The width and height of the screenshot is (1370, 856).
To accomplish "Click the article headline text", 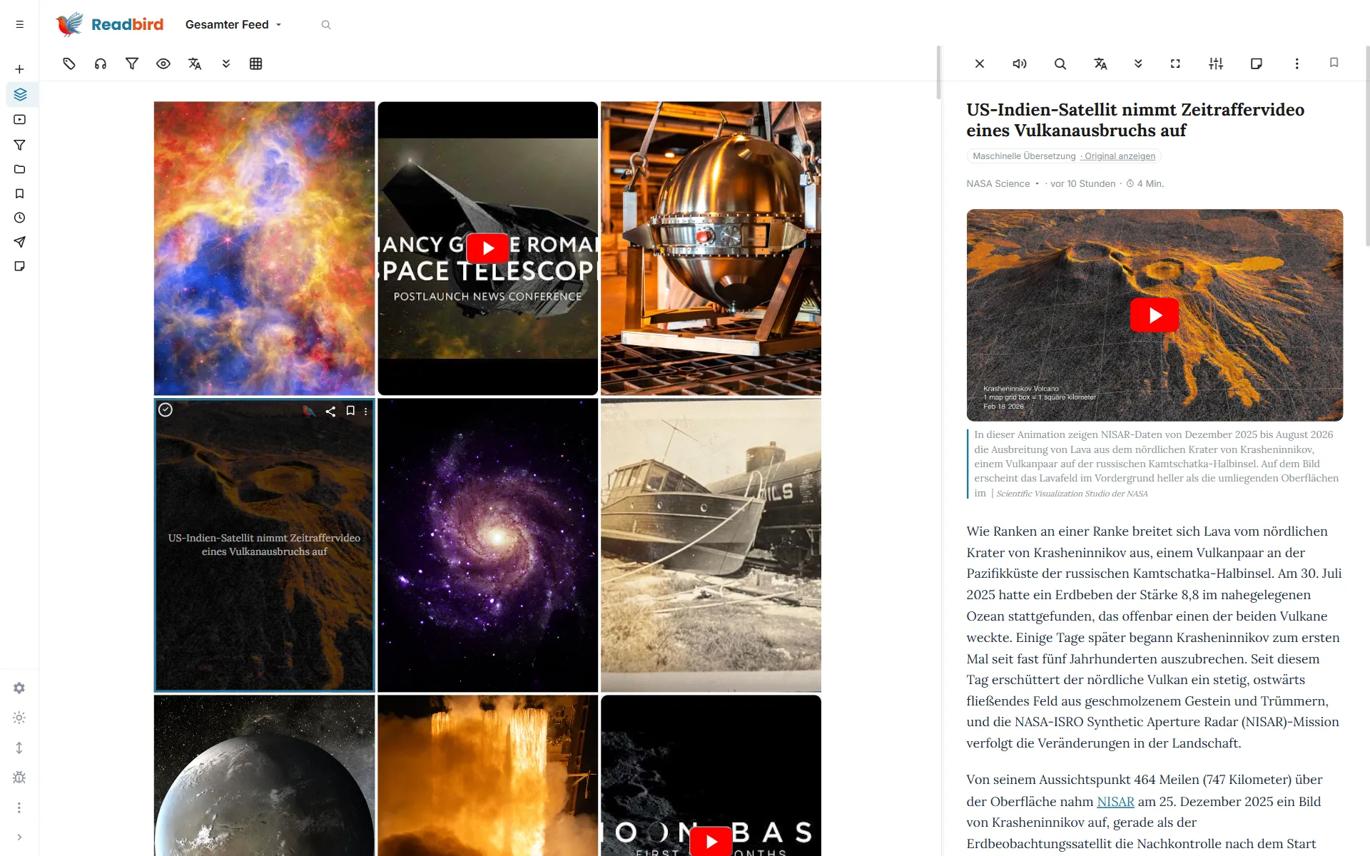I will (1135, 120).
